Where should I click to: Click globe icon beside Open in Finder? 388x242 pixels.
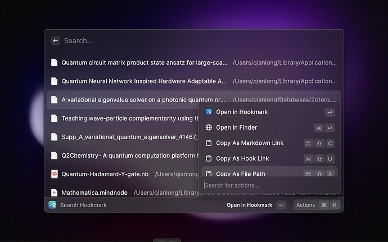pyautogui.click(x=209, y=127)
